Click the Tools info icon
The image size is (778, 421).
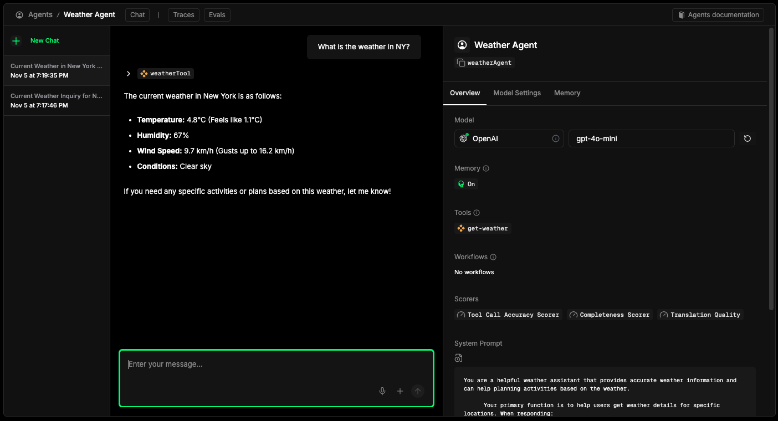[x=477, y=213]
